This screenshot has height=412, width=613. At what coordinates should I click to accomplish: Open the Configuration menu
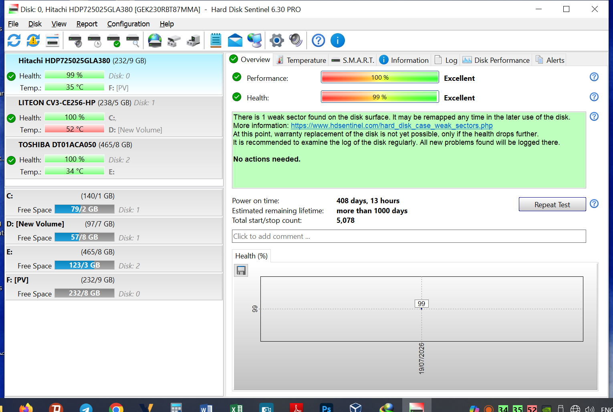(128, 24)
